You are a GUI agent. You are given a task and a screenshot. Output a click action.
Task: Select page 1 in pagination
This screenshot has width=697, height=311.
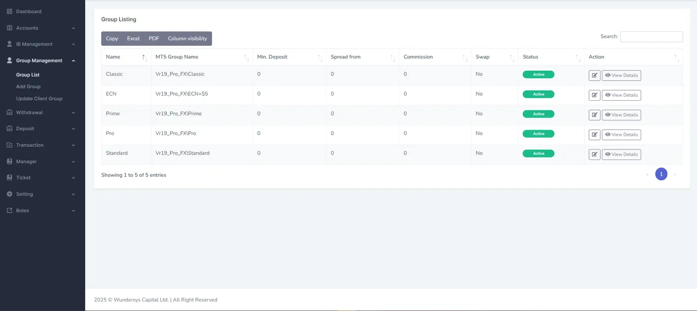(x=661, y=174)
